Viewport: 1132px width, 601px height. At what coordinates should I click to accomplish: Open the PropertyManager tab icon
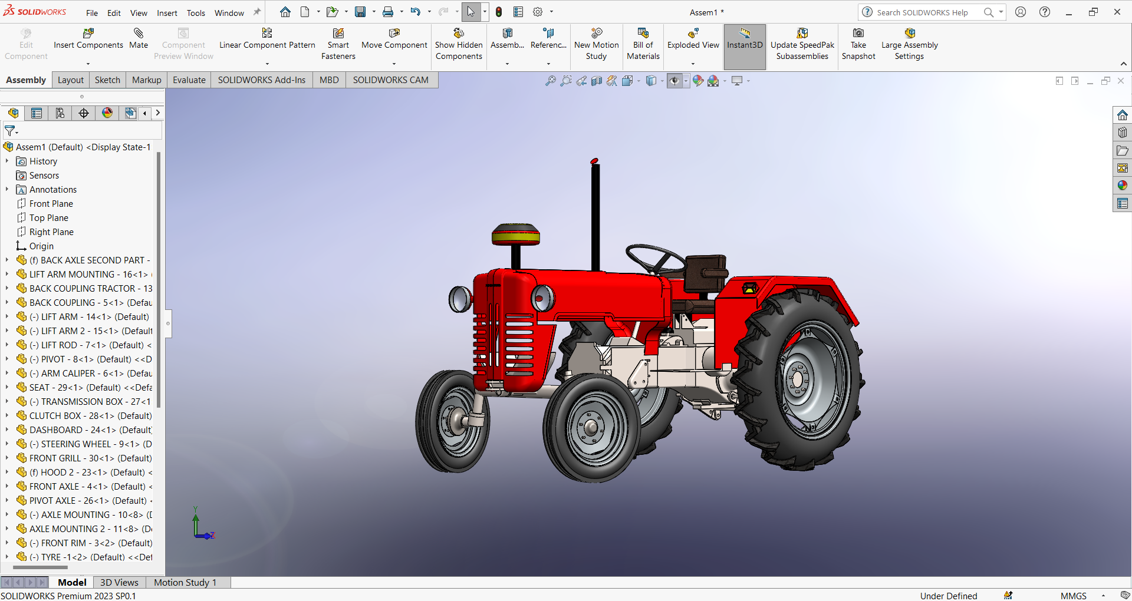pyautogui.click(x=37, y=113)
